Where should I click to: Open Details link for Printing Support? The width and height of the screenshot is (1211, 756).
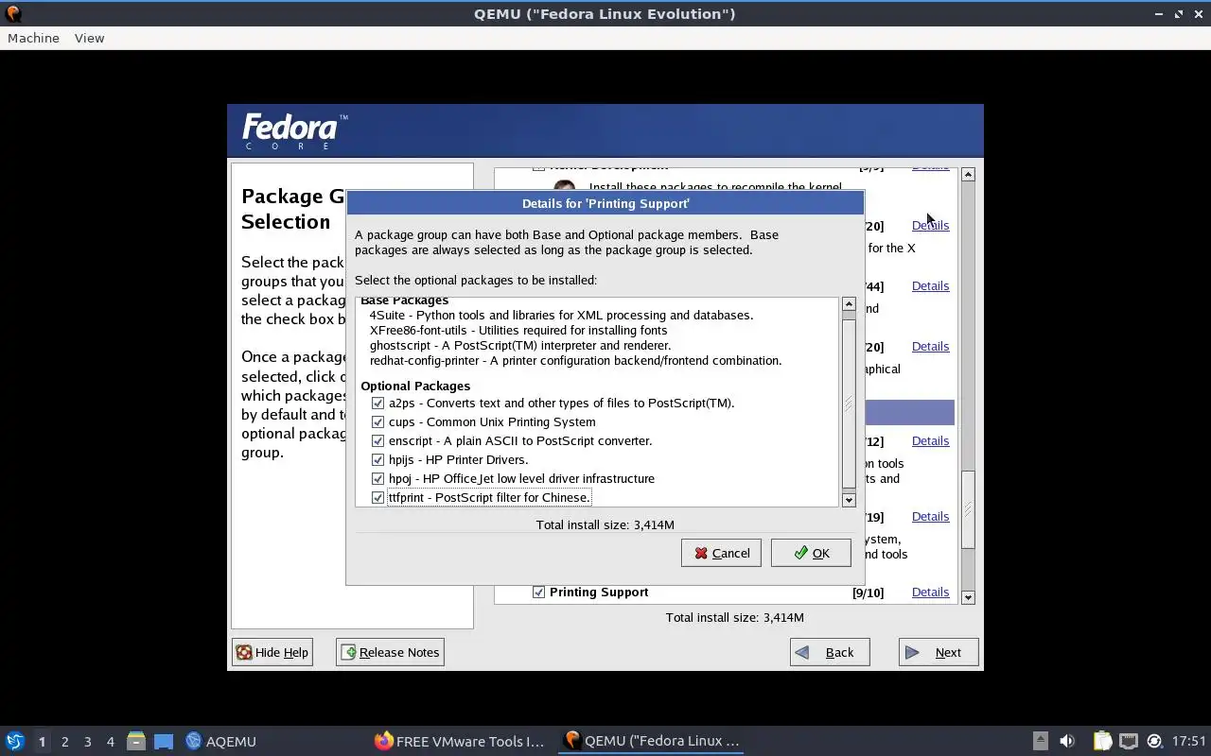[930, 593]
